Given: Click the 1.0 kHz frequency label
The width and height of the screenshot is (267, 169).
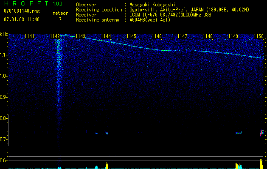Looking at the screenshot, I should click(3, 76).
